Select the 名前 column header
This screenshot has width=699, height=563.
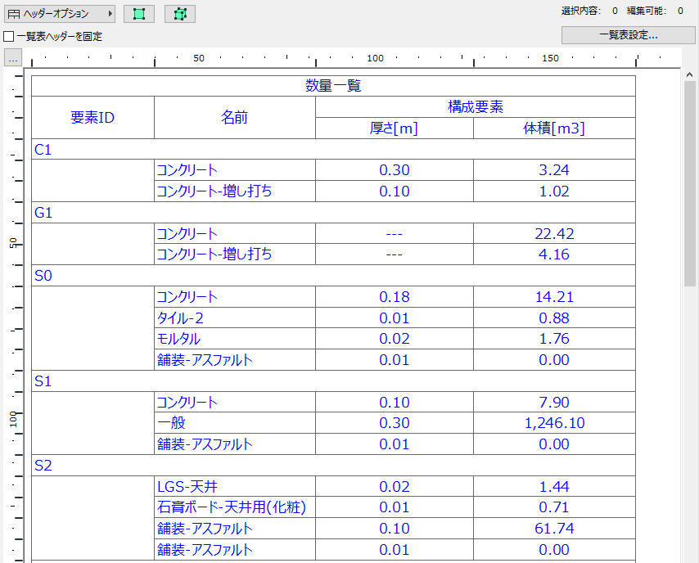tap(235, 117)
